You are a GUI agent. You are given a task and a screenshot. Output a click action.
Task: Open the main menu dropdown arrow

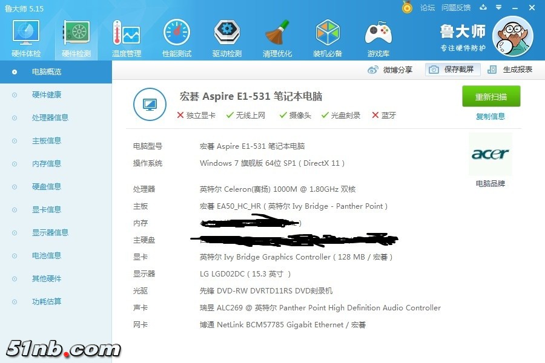(499, 7)
